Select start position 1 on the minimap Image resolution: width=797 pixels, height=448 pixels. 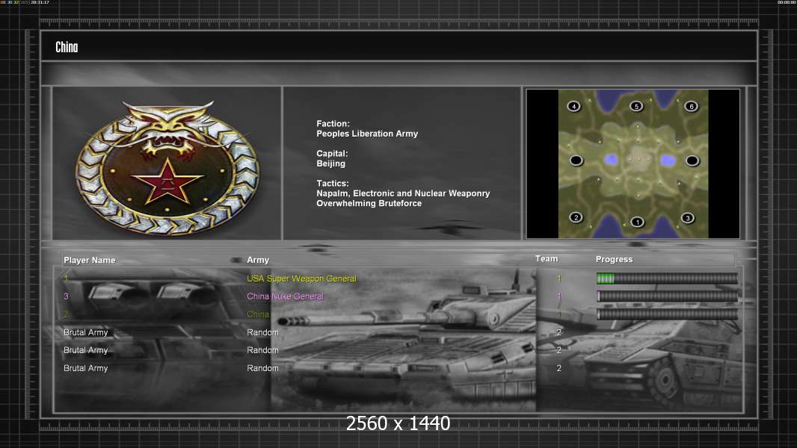click(638, 222)
